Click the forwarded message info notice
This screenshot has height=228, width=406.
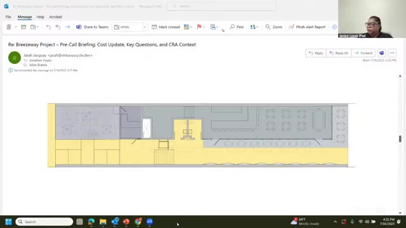click(x=43, y=70)
